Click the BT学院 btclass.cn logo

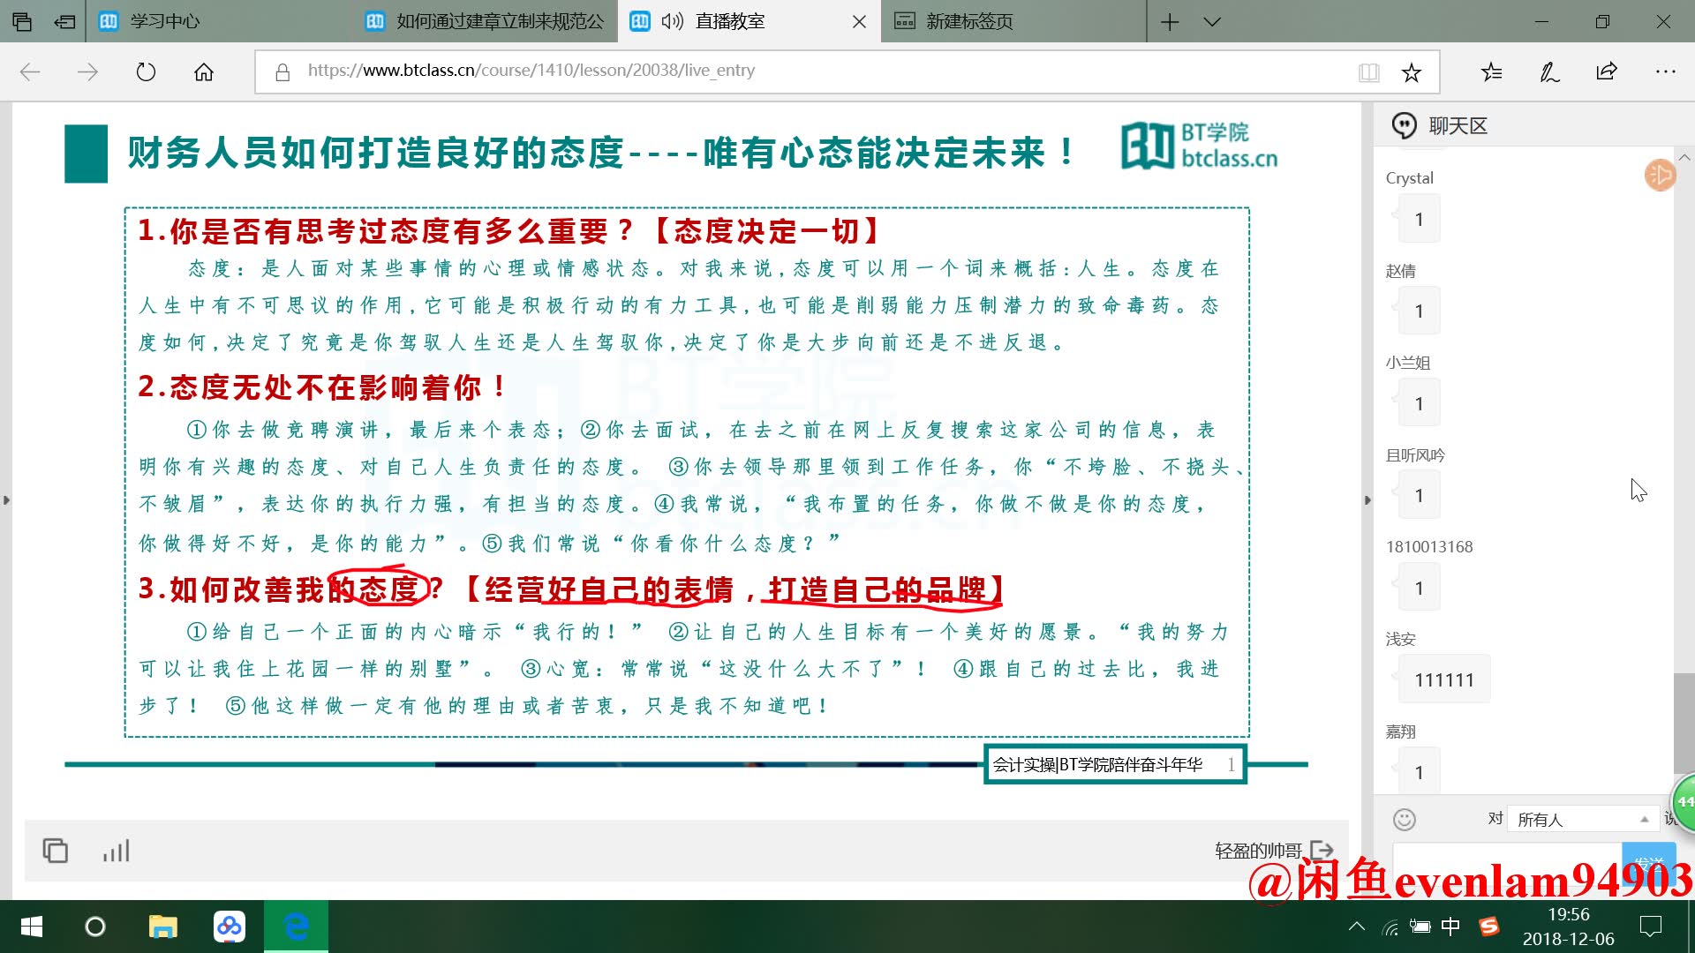(1200, 146)
